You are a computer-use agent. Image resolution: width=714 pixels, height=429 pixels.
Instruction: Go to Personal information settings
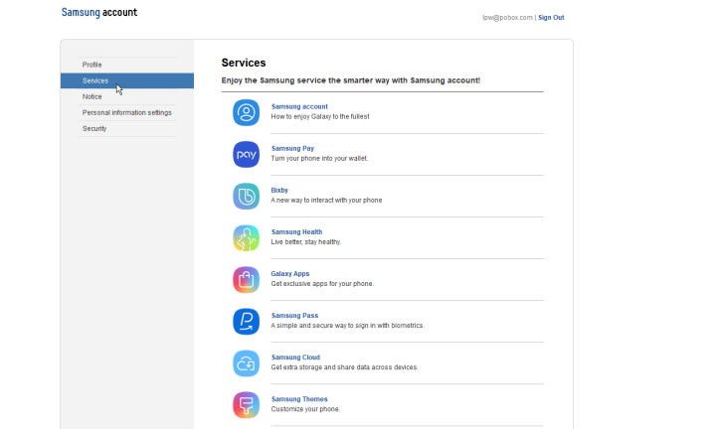click(x=127, y=112)
